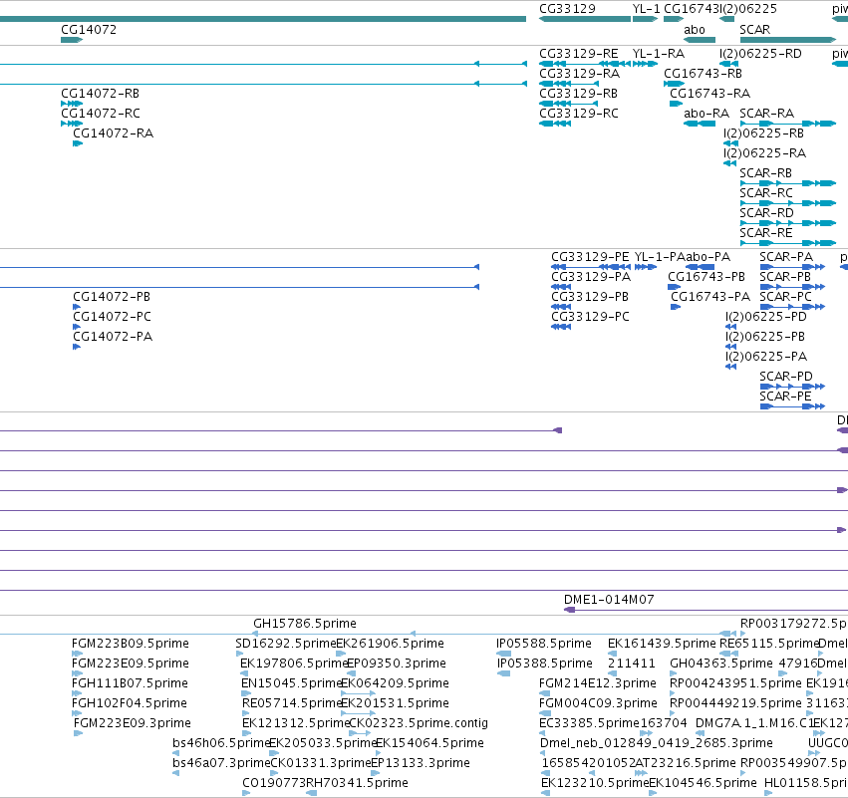Click the CG16743-RB transcript label
This screenshot has width=848, height=798.
click(x=704, y=74)
